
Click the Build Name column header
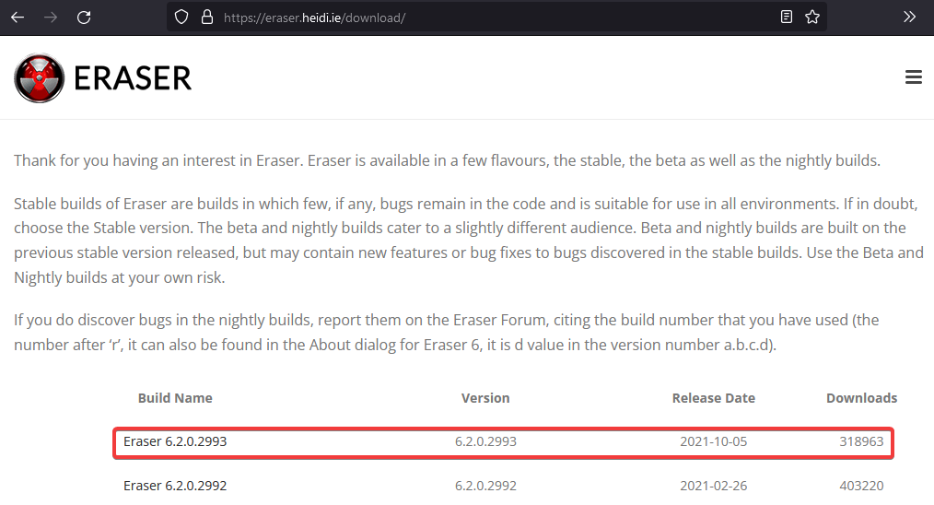pyautogui.click(x=175, y=398)
